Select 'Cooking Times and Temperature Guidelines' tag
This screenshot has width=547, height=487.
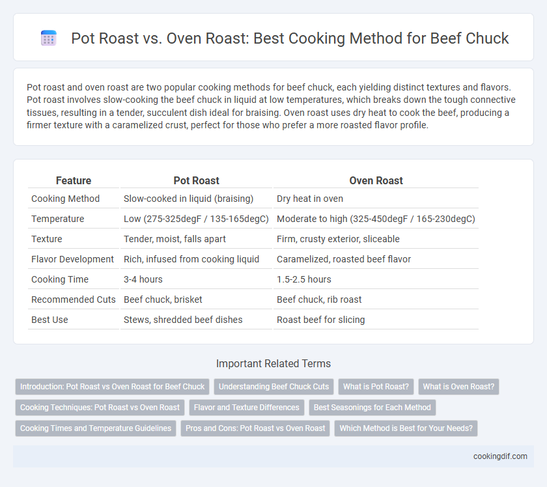point(96,428)
